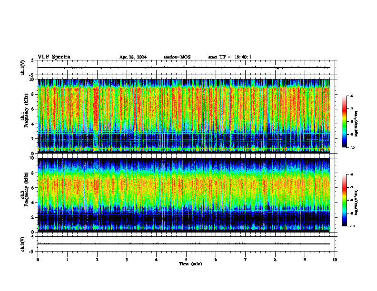Click time-axis tick label "10"

point(335,260)
